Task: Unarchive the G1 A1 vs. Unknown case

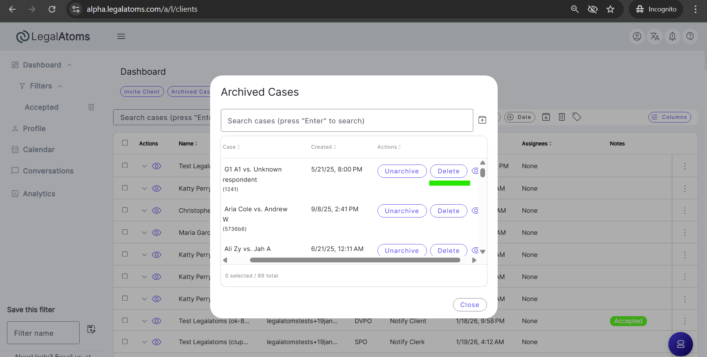Action: (402, 171)
